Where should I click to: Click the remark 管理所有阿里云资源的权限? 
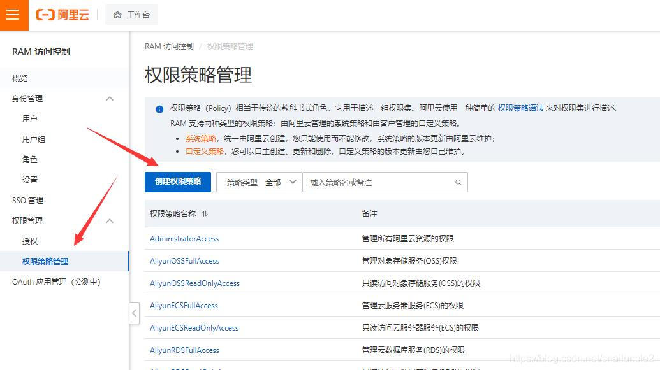tap(408, 239)
